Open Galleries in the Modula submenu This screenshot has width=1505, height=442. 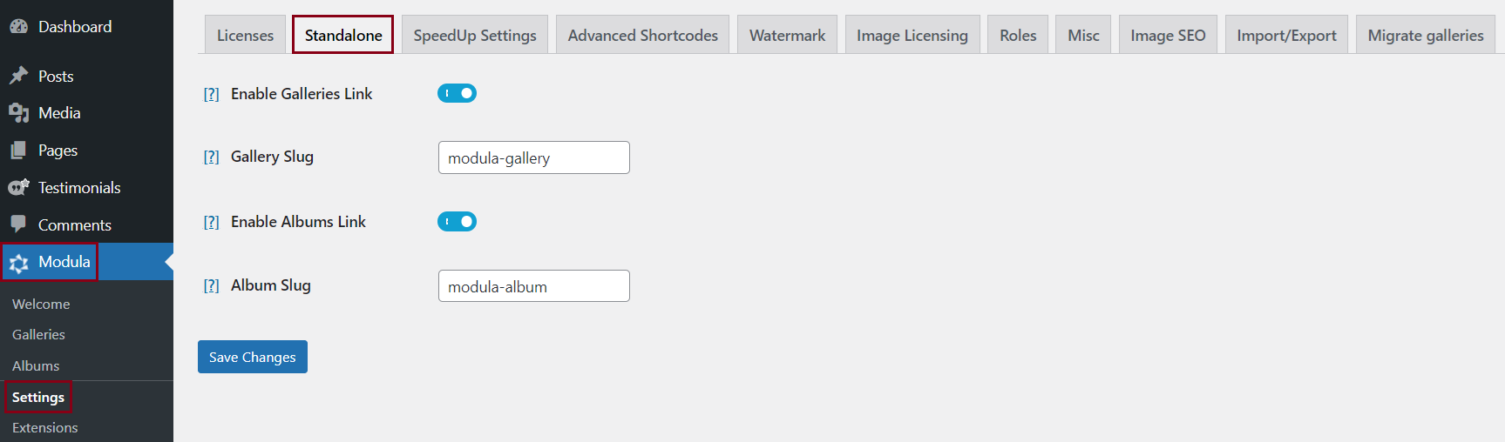click(38, 335)
